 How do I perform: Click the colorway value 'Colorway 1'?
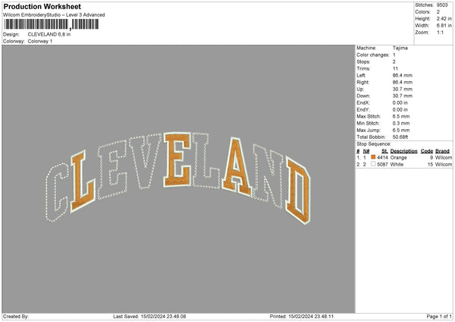pos(40,41)
